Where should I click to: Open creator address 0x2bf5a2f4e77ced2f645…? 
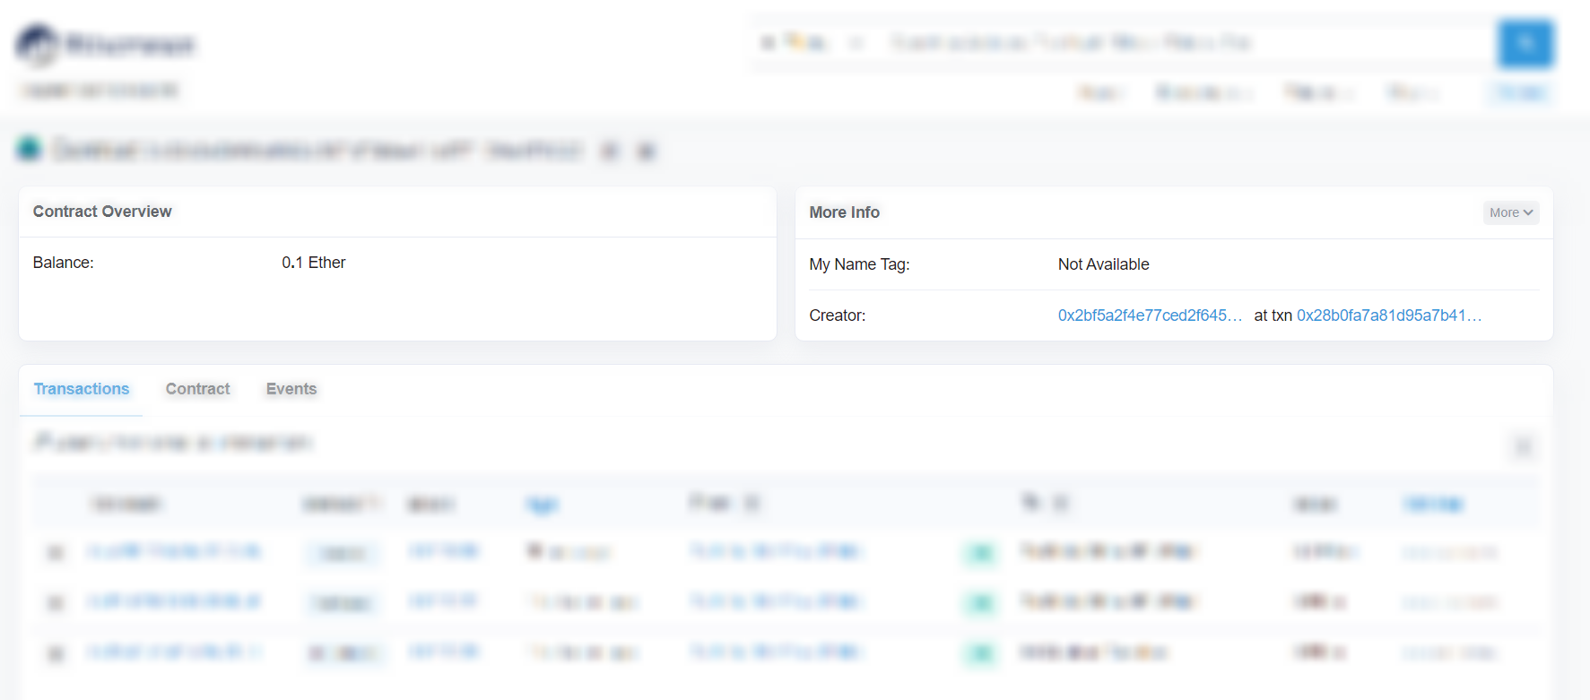[x=1150, y=315]
